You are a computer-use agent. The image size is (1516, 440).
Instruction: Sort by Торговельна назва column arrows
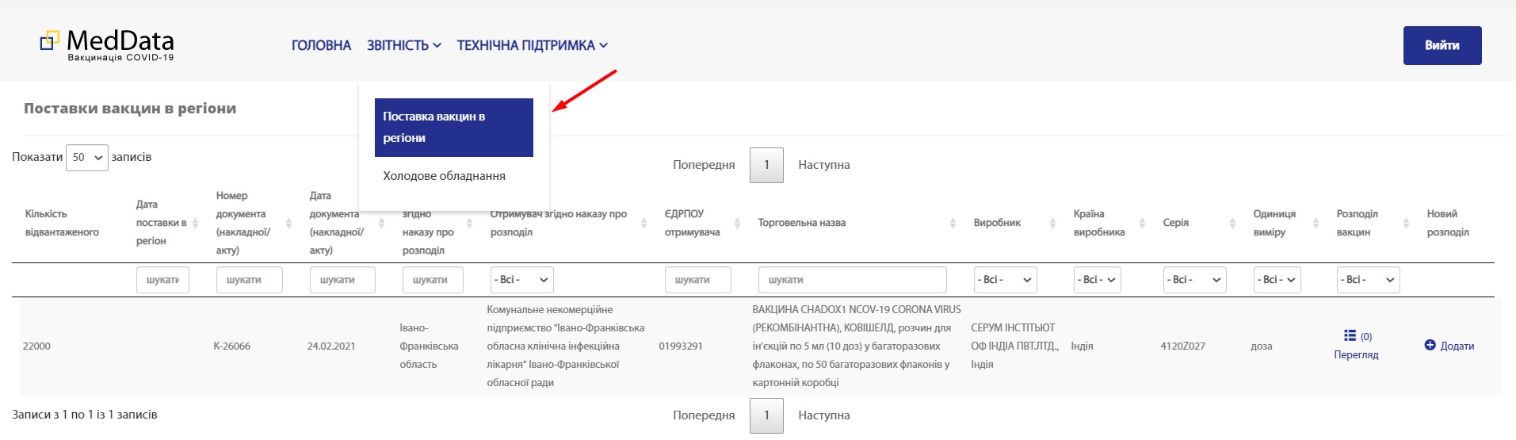click(953, 224)
